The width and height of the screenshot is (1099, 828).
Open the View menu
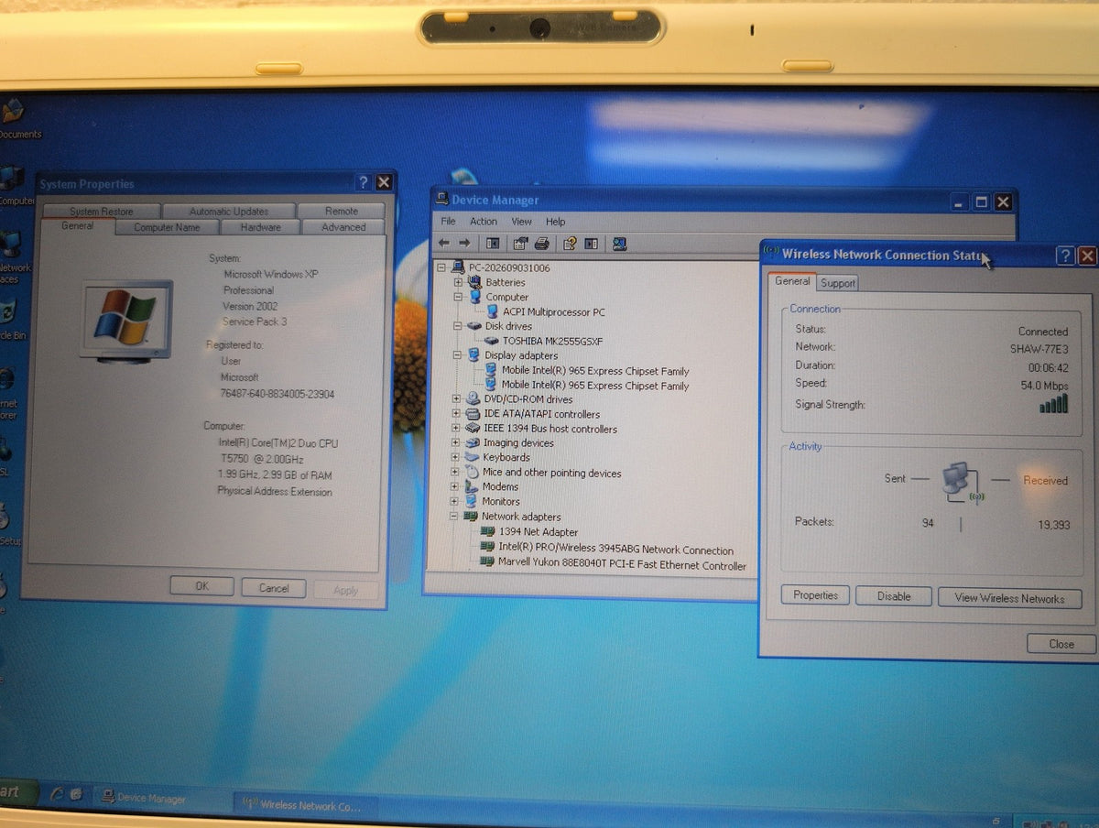(x=521, y=222)
